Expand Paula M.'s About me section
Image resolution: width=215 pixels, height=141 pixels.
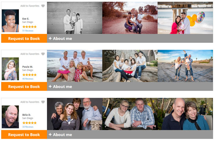pyautogui.click(x=60, y=87)
